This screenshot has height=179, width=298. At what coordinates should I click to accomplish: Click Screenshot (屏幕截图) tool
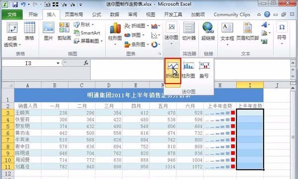click(88, 41)
